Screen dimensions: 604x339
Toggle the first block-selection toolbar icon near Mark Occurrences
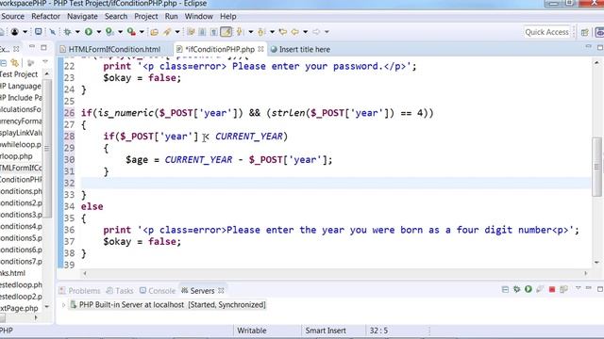click(x=191, y=32)
